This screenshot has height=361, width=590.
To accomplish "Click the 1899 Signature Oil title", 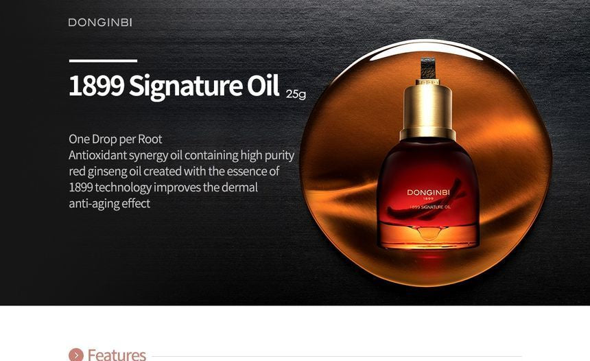I will point(174,86).
